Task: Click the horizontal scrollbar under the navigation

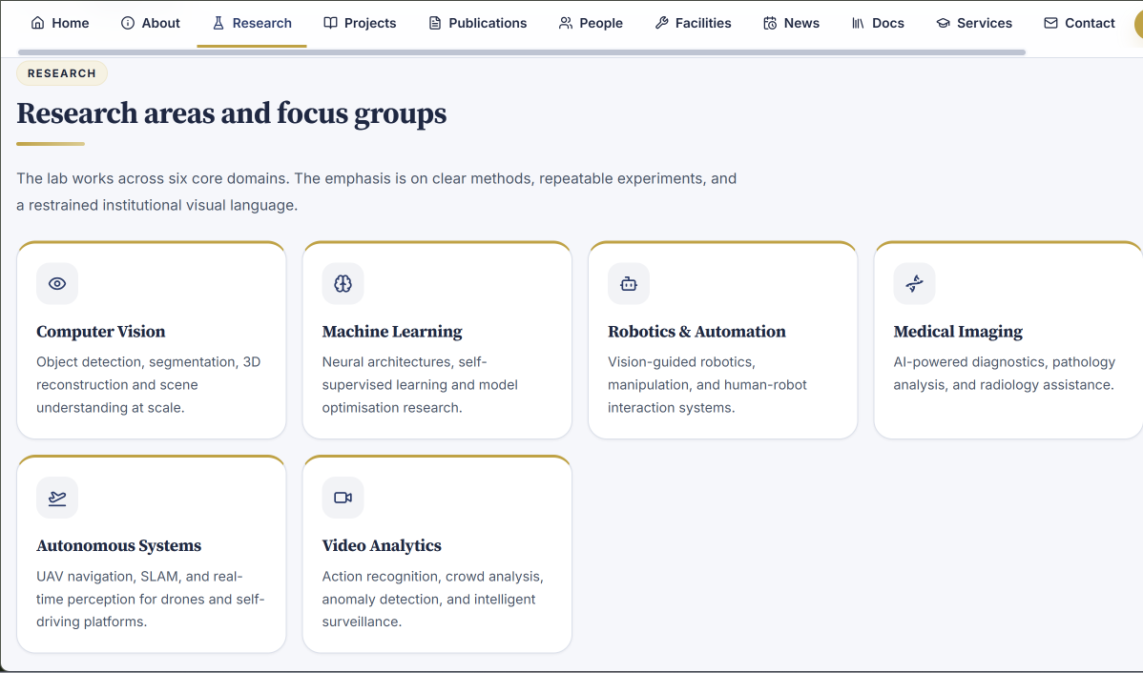Action: (x=522, y=52)
